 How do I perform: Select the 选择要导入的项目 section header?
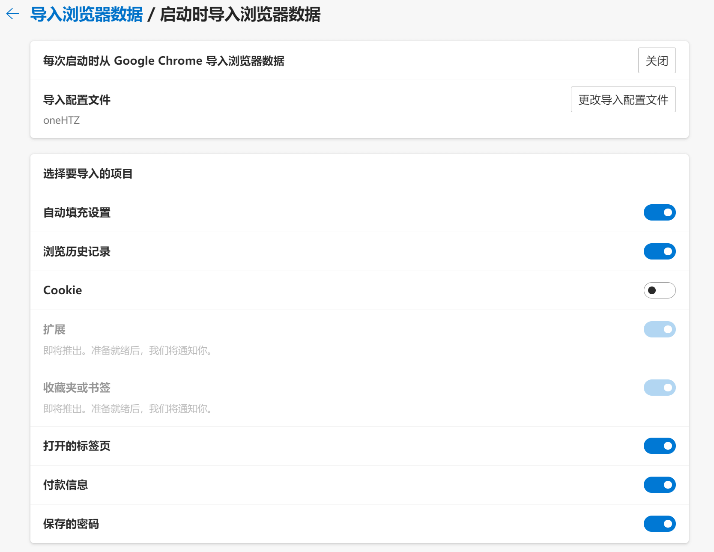click(87, 174)
